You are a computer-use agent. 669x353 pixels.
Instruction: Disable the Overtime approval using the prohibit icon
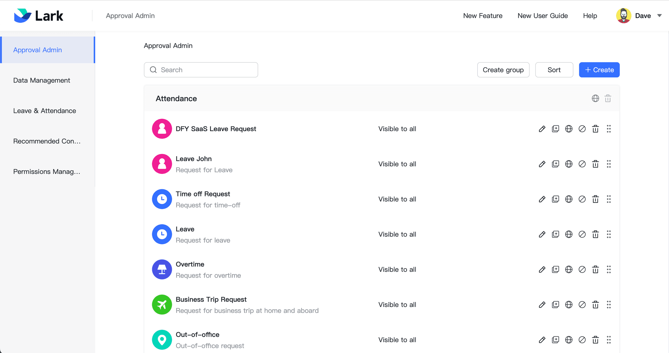point(582,269)
